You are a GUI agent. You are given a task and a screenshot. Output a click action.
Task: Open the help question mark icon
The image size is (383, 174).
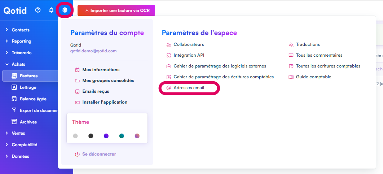[38, 10]
